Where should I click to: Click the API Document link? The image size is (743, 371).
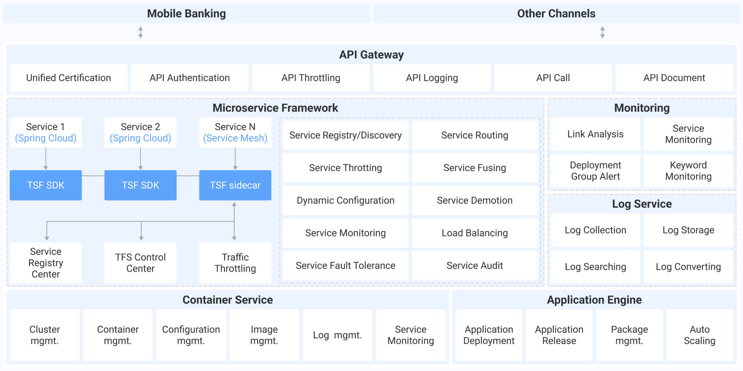(674, 77)
